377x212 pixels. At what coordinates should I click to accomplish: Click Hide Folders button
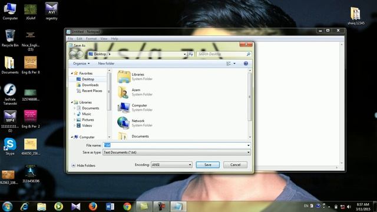pyautogui.click(x=83, y=165)
